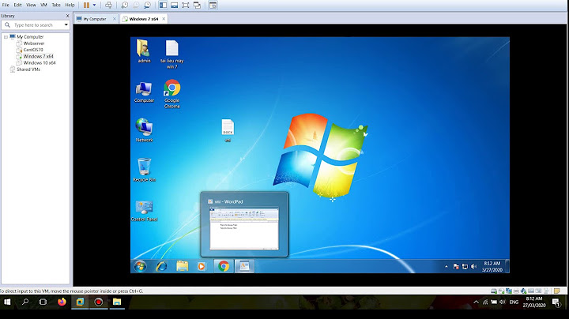Open the Action Center flag in guest tray
This screenshot has height=319, width=569.
pyautogui.click(x=456, y=266)
